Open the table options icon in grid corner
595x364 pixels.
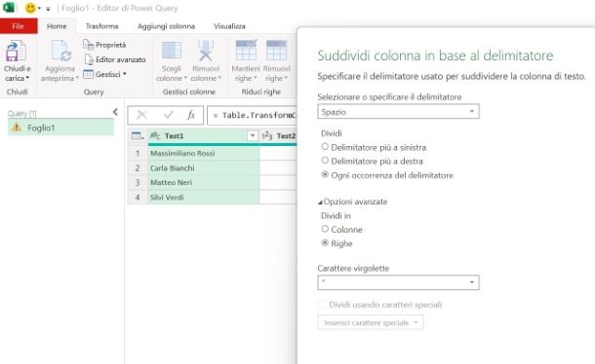point(138,135)
